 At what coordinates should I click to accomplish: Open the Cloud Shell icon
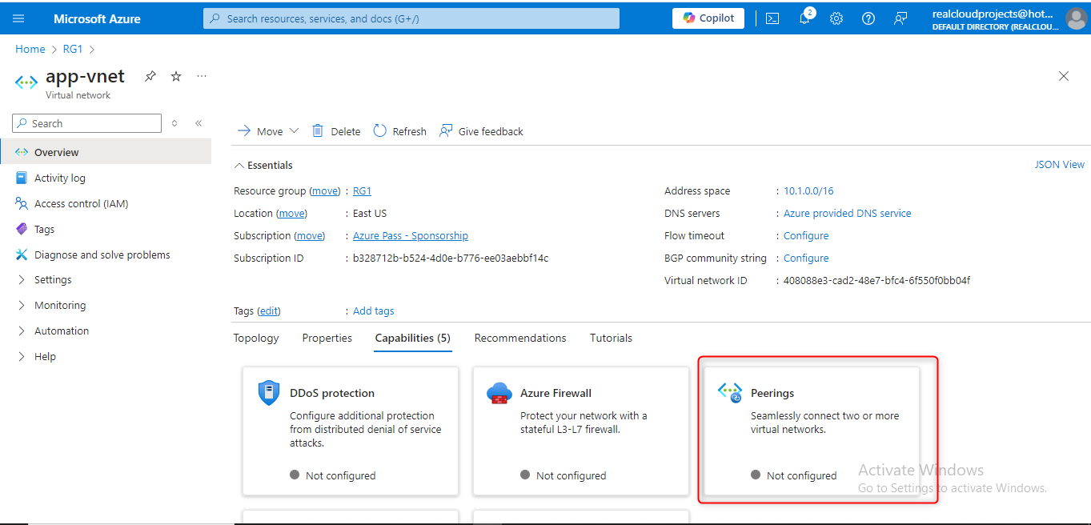(x=772, y=18)
